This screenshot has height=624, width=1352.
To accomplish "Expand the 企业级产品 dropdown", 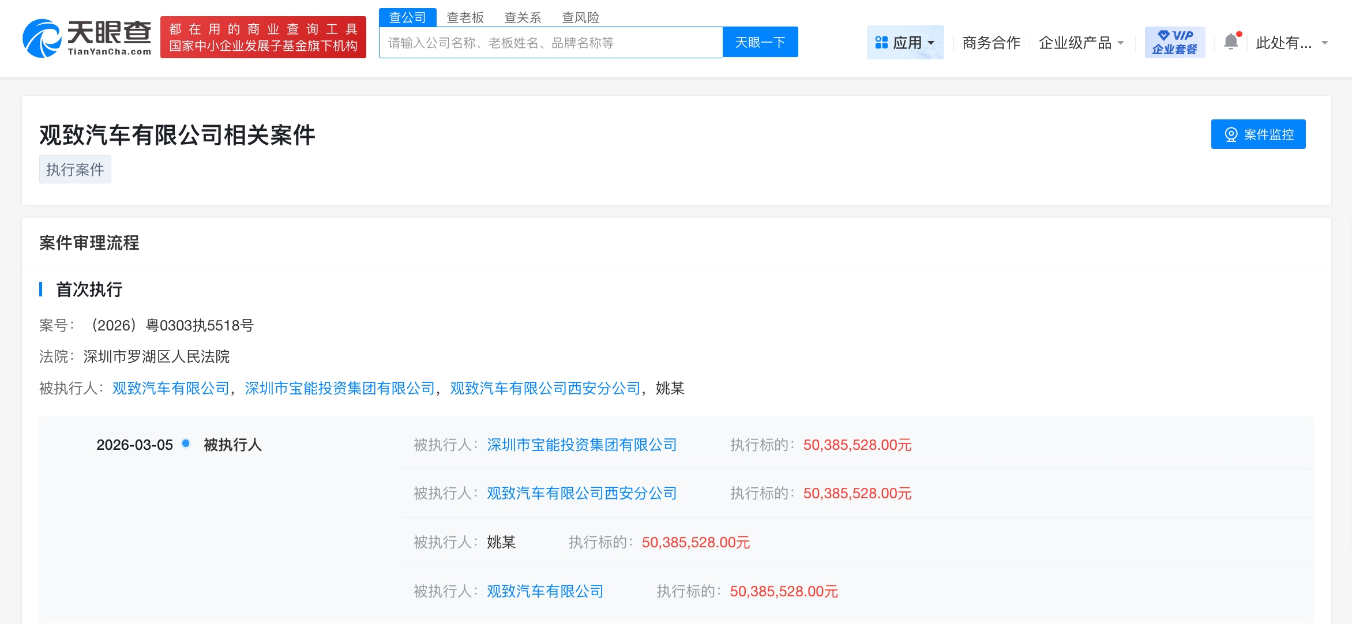I will click(x=1081, y=43).
